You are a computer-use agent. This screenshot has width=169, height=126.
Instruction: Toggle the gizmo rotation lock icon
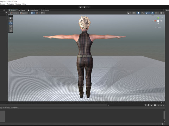pos(162,17)
